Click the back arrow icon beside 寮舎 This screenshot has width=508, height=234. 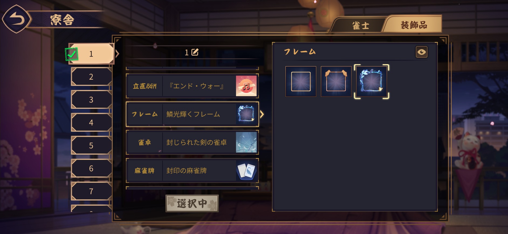click(x=16, y=19)
